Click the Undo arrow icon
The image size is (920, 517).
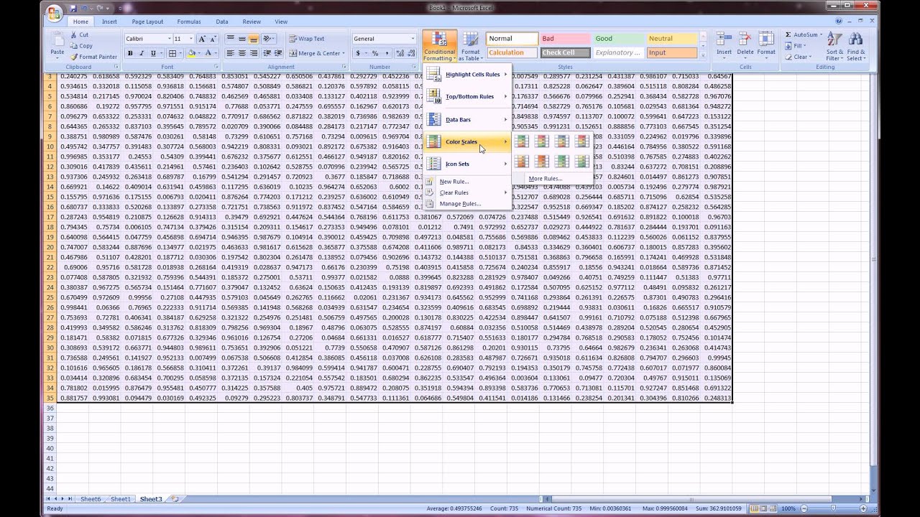[84, 9]
